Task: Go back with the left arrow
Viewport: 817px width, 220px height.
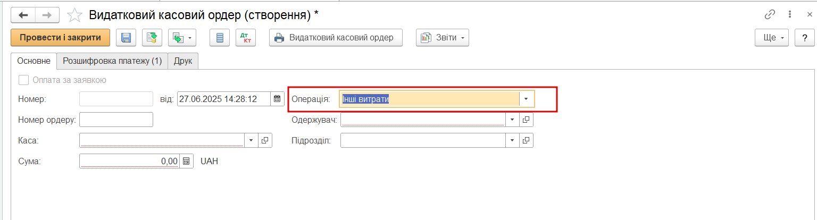Action: point(23,15)
